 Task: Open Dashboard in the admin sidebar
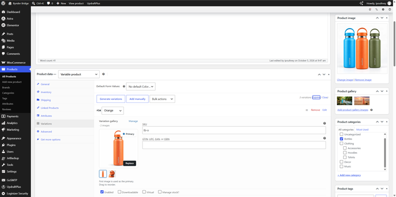pyautogui.click(x=13, y=12)
